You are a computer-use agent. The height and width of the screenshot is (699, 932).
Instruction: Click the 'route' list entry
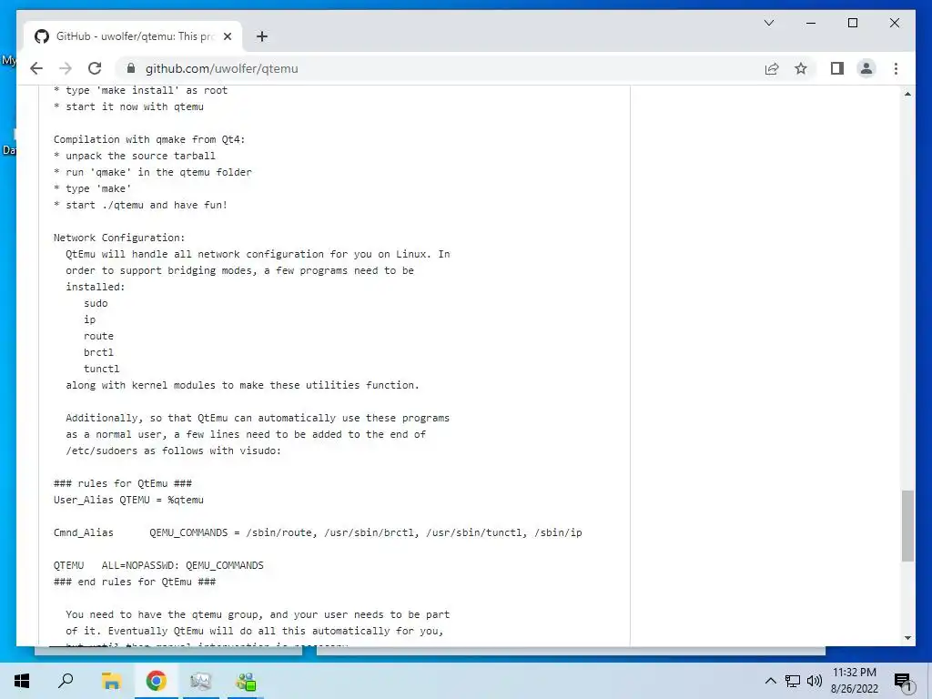(x=98, y=336)
